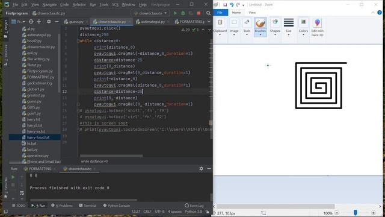The width and height of the screenshot is (385, 217).
Task: Click CRLF line separator in status bar
Action: coord(147,212)
